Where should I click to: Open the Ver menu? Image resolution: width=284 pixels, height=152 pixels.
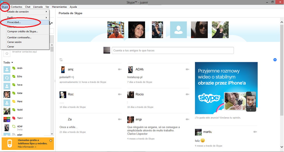[47, 7]
